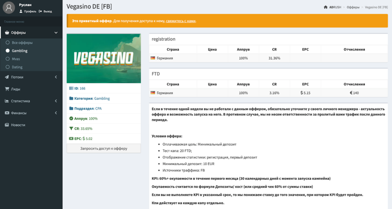Open the Профиль link

click(28, 11)
